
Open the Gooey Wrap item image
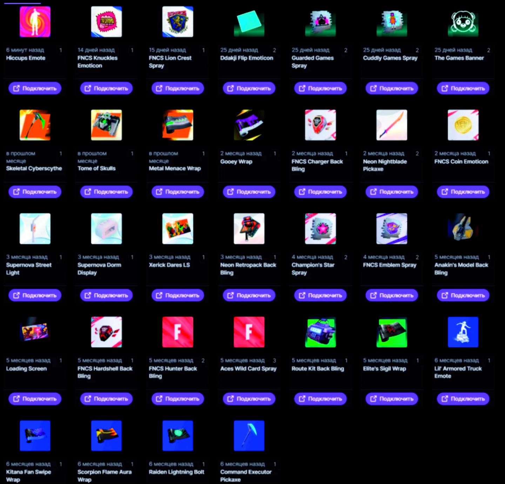(x=249, y=125)
